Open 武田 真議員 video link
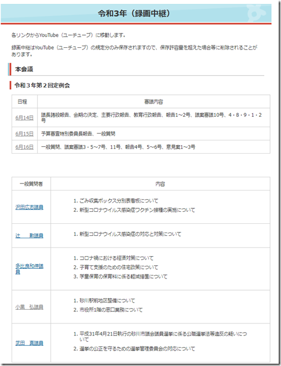Image resolution: width=281 pixels, height=366 pixels. (x=29, y=343)
